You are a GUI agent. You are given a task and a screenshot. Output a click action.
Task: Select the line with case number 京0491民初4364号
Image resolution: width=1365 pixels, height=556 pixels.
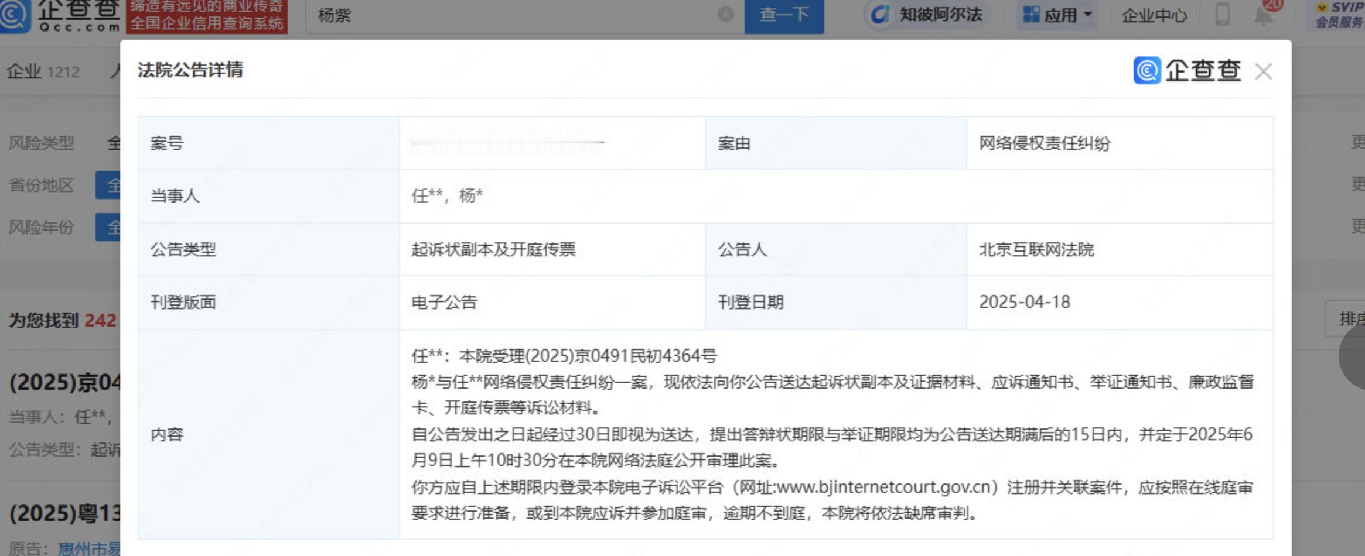(564, 356)
